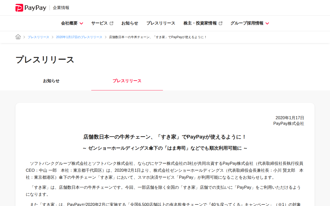Click the paragraph beginning 「すき家」は、店舗数日本一
This screenshot has width=330, height=206.
pos(165,191)
